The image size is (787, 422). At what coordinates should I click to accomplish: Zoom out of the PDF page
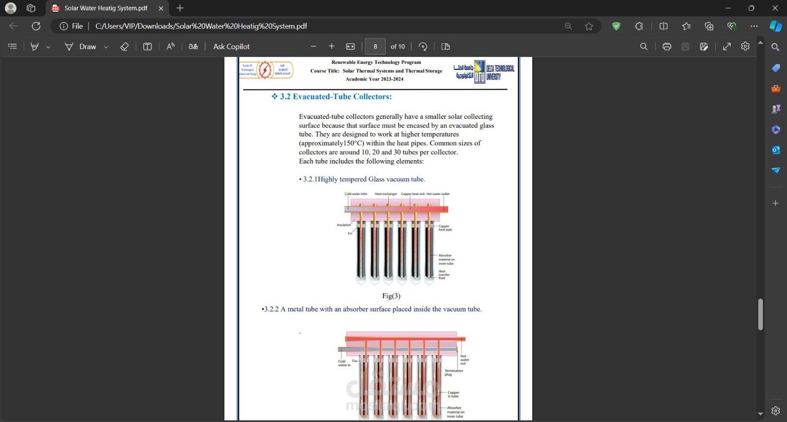click(x=313, y=46)
